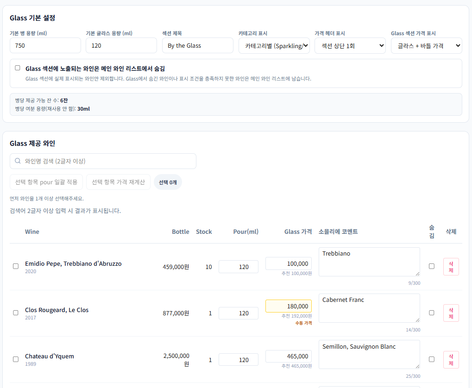
Task: Open the 가격 헤더 표시 dropdown
Action: 350,46
